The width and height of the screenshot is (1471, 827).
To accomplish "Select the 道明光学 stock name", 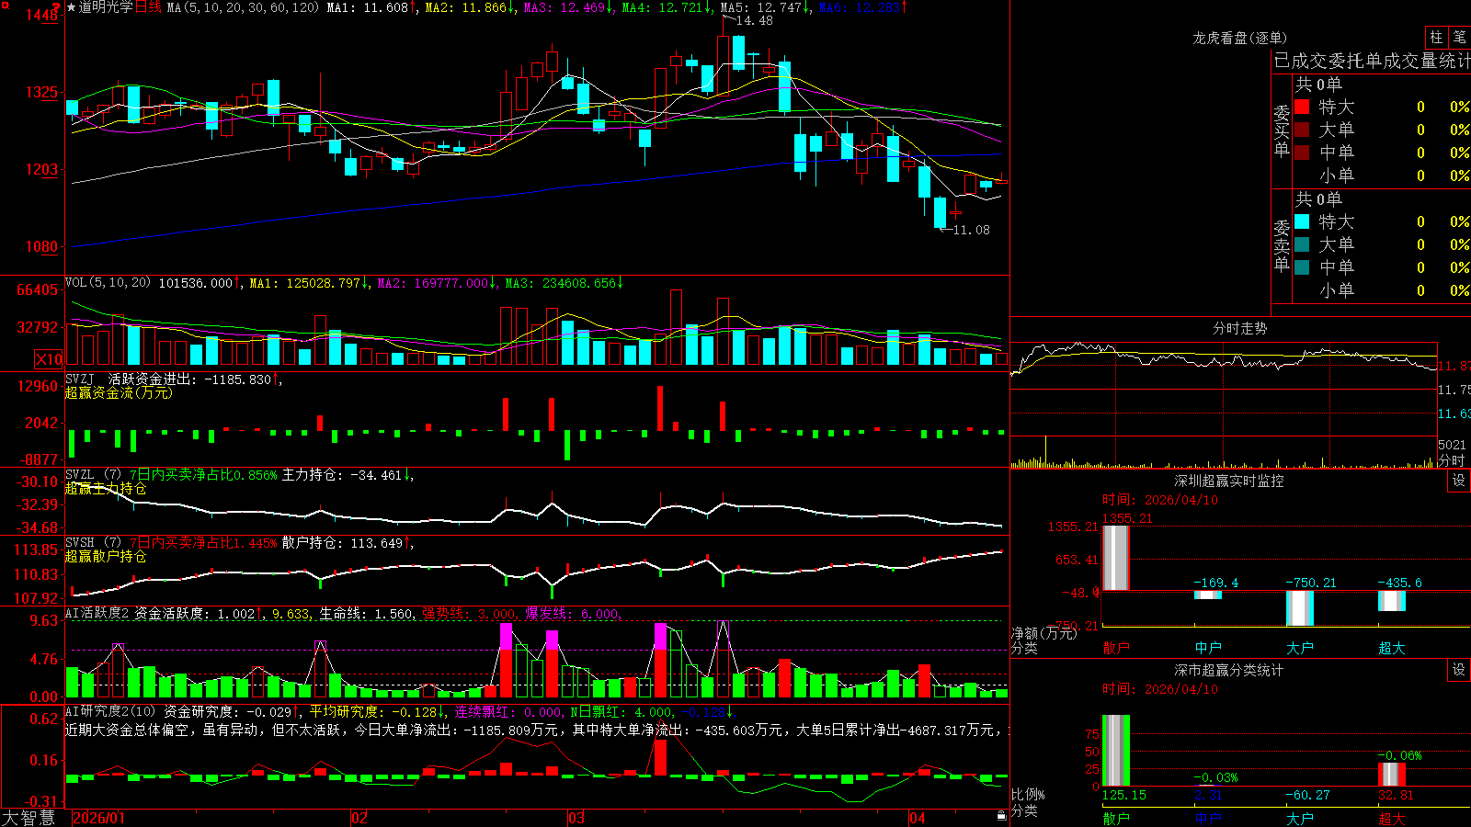I will tap(106, 7).
